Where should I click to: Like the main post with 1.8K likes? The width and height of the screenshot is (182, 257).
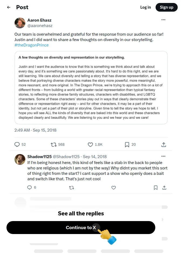pos(90,144)
